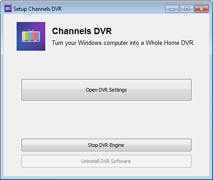Click the empty title bar area beside title
The image size is (213, 180).
(112, 9)
